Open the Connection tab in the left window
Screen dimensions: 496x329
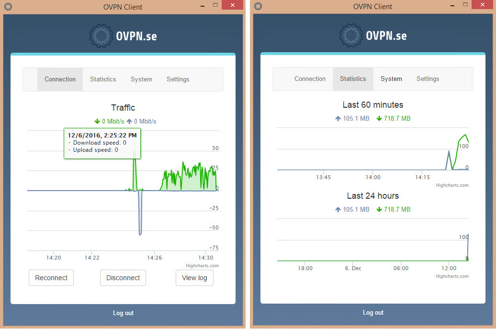(60, 79)
